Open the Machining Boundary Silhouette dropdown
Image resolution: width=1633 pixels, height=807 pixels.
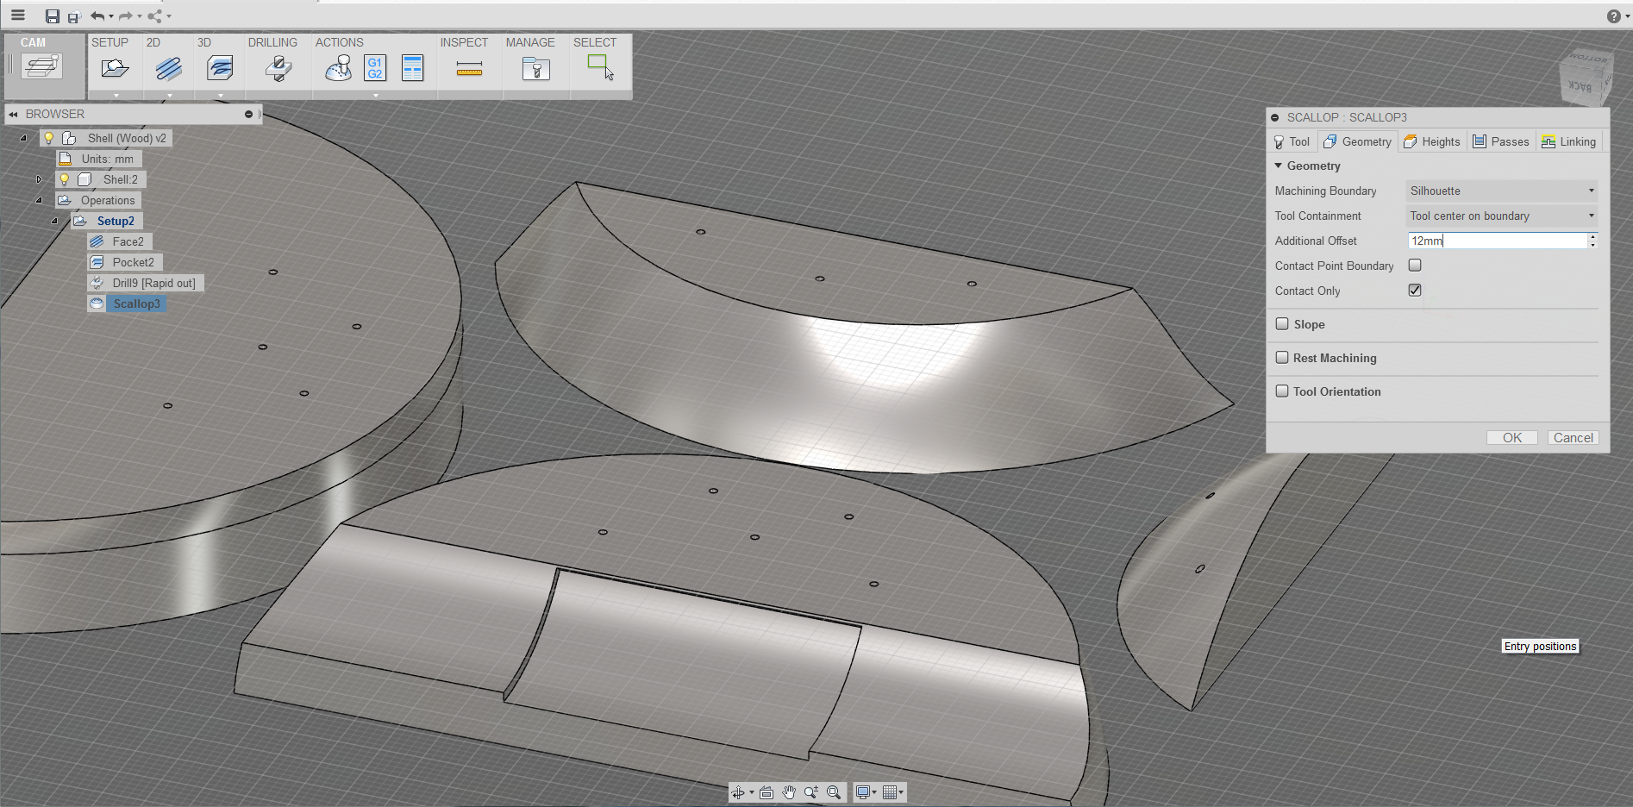tap(1502, 191)
